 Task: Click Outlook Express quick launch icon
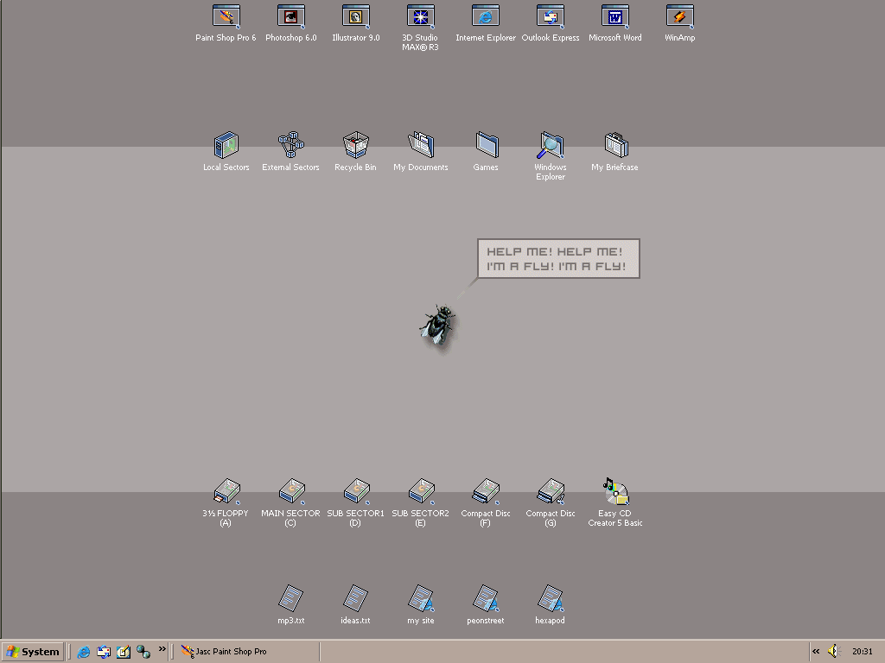click(104, 652)
